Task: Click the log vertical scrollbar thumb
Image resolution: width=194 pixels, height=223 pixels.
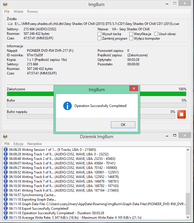Action: 188,204
